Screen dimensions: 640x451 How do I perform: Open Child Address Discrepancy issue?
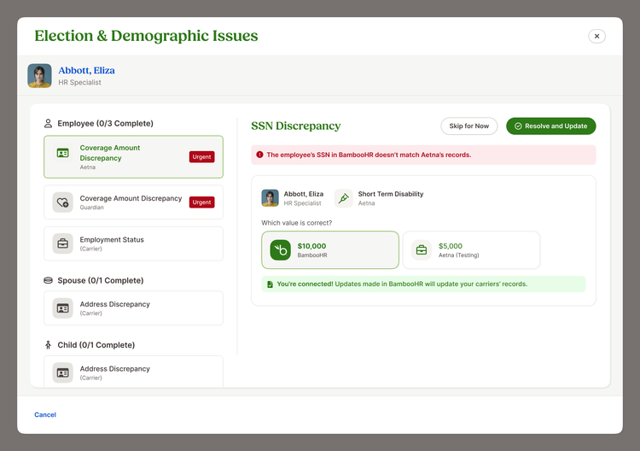pos(133,372)
